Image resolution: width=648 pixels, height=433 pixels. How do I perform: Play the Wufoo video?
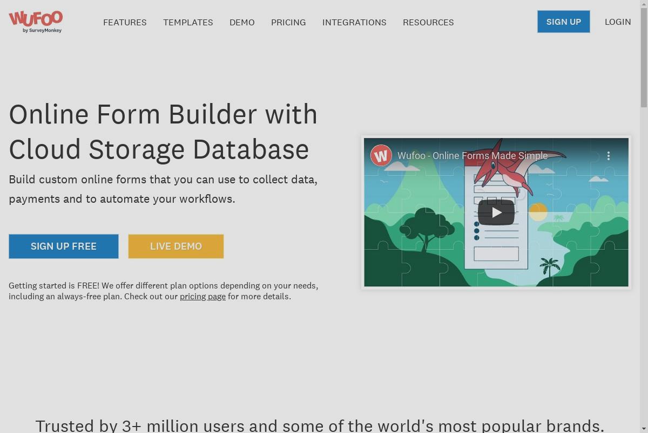click(496, 212)
